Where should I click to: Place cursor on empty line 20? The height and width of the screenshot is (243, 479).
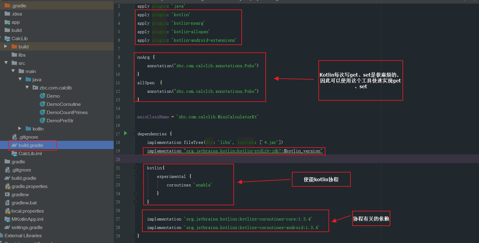pos(296,159)
